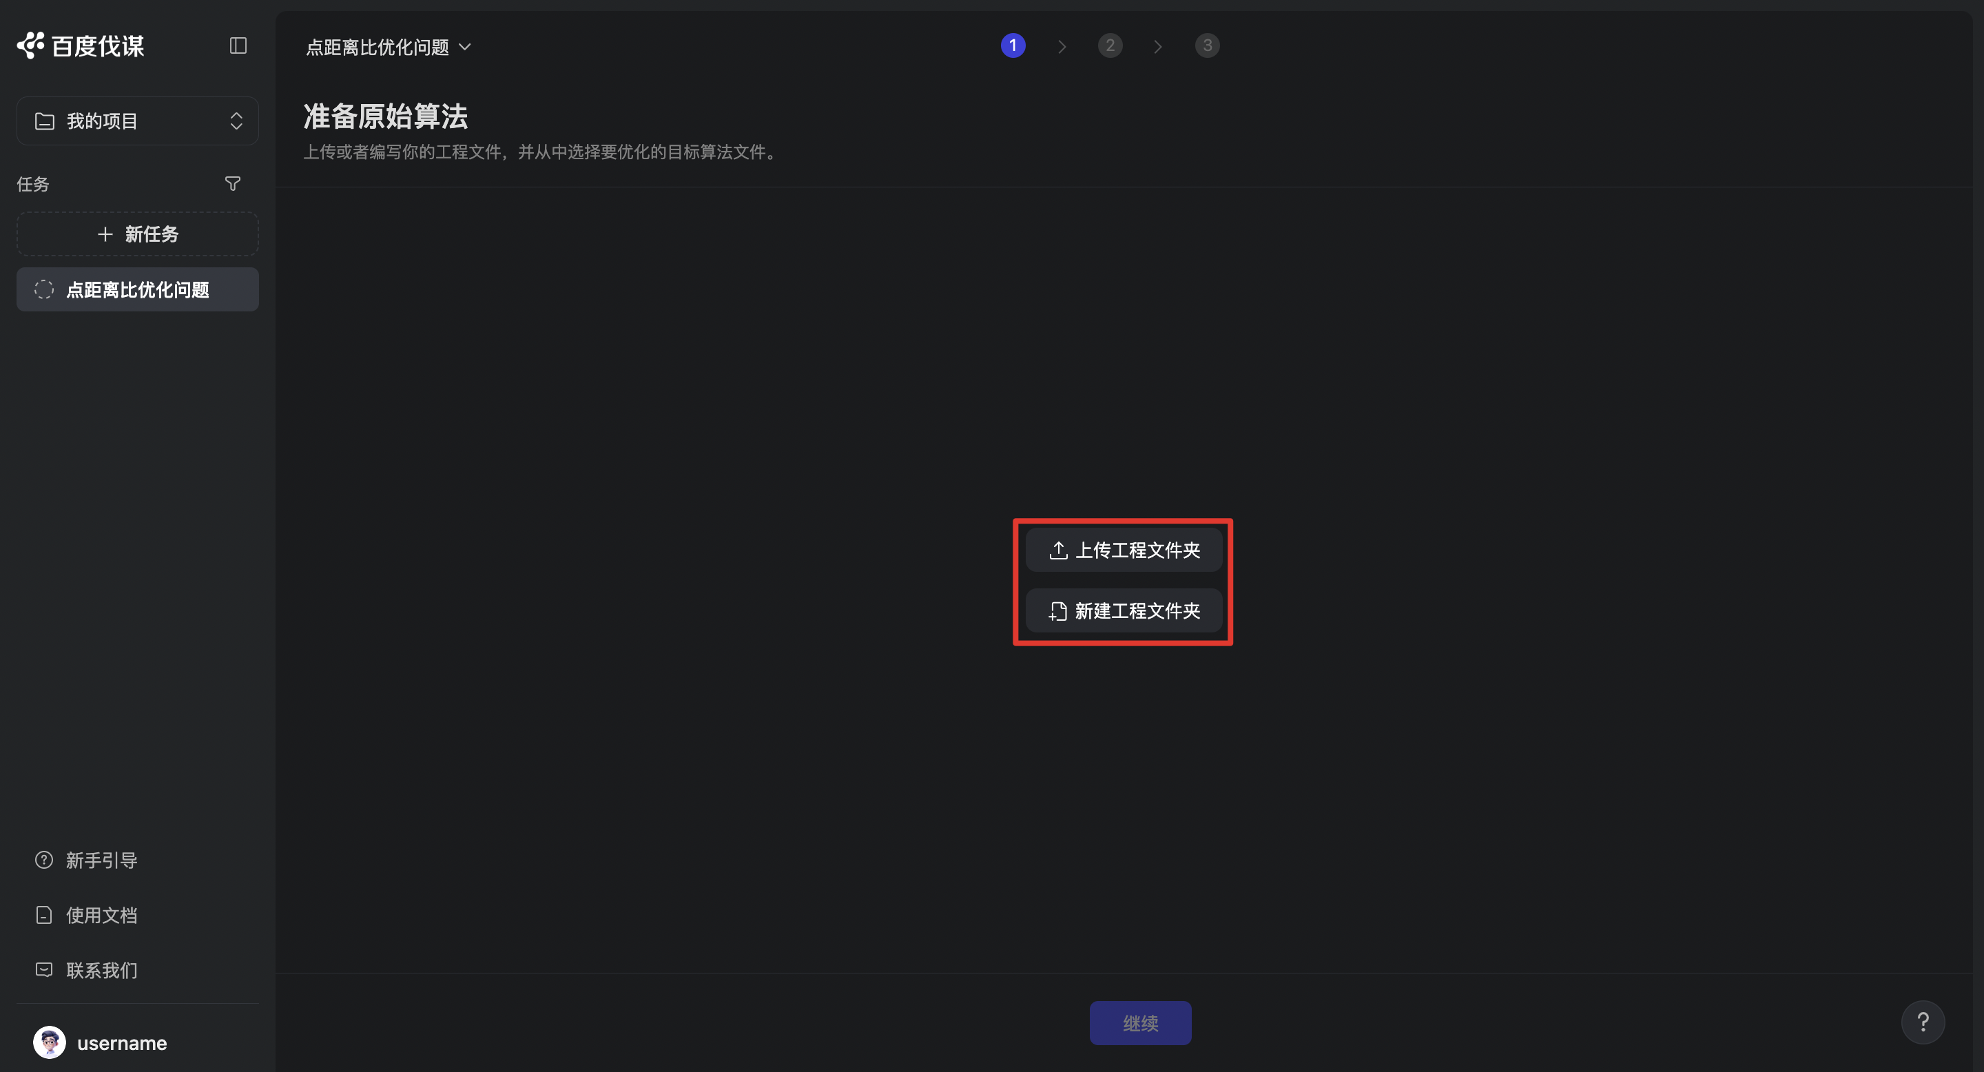The image size is (1984, 1072).
Task: Expand the 我的项目 selector chevron
Action: point(236,120)
